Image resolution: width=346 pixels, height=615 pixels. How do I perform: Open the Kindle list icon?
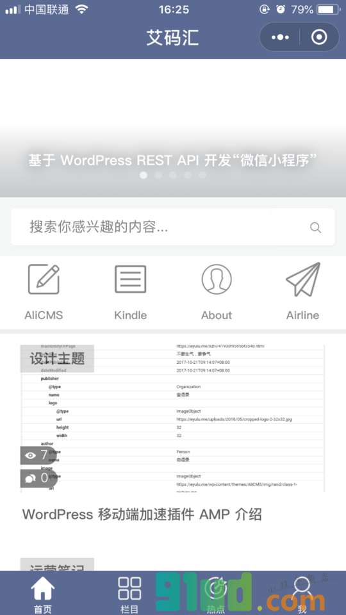click(x=130, y=279)
